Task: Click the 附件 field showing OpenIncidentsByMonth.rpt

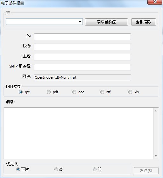Action: pyautogui.click(x=82, y=77)
